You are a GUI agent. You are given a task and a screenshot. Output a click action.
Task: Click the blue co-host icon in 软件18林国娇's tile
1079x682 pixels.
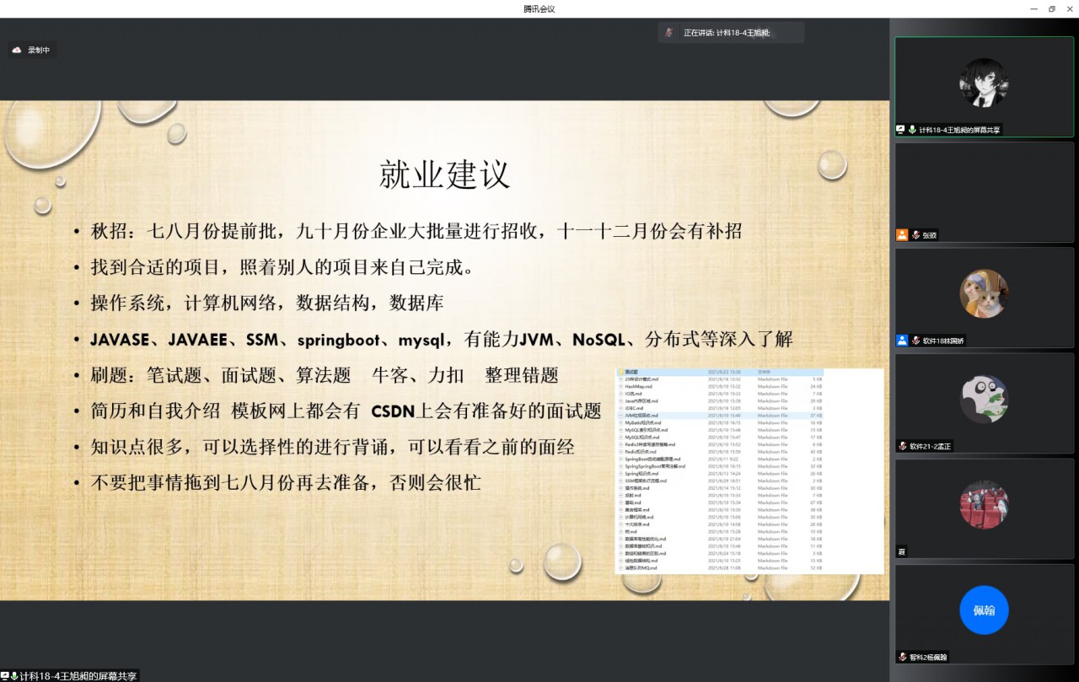coord(902,341)
